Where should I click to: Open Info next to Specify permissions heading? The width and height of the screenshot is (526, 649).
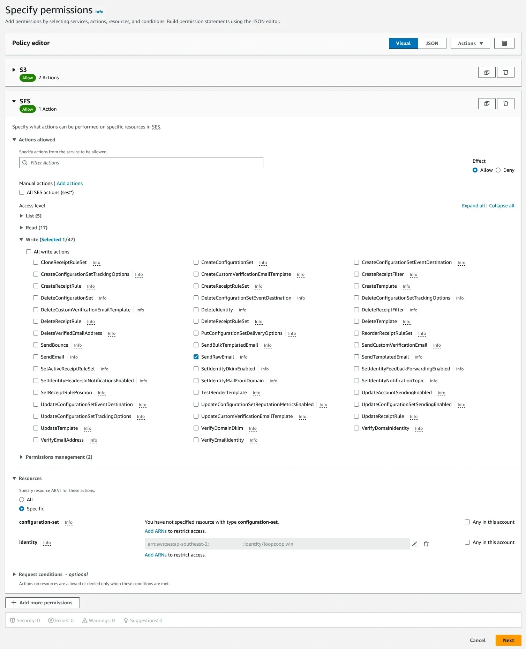[99, 12]
